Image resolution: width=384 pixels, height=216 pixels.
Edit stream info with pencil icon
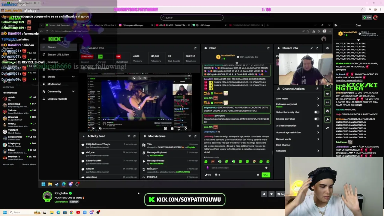pos(311,48)
